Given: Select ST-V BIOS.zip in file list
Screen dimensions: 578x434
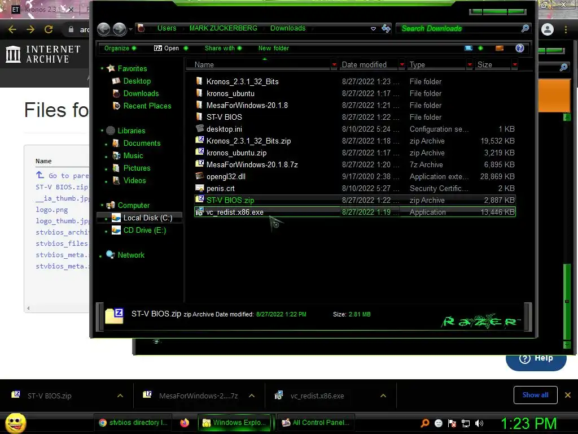Looking at the screenshot, I should point(354,200).
